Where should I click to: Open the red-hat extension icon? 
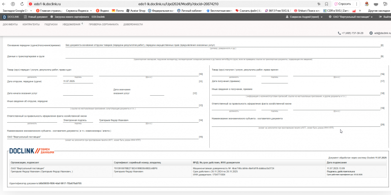(x=367, y=4)
